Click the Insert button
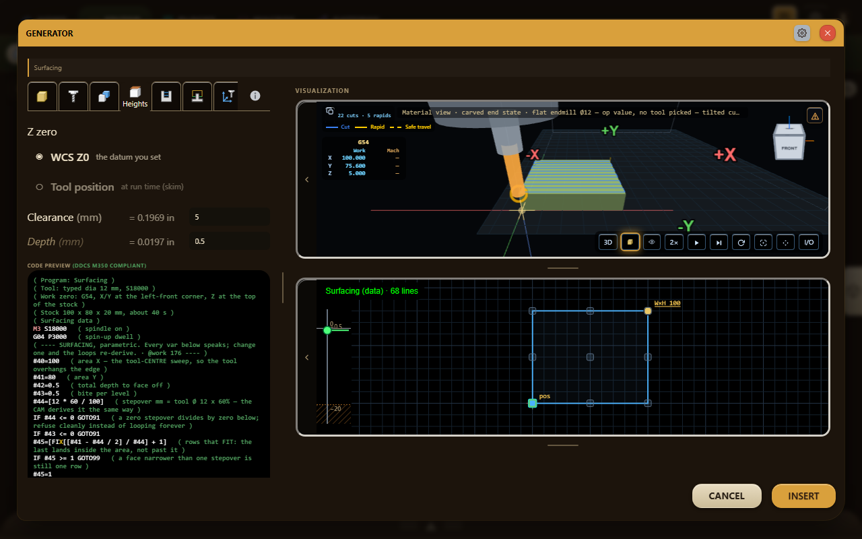This screenshot has width=862, height=539. 803,496
